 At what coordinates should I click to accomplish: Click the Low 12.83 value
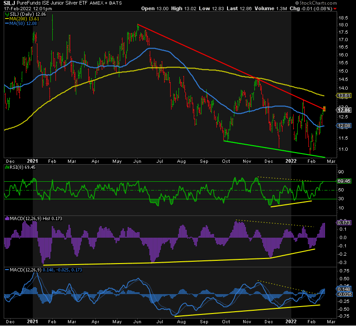211,9
